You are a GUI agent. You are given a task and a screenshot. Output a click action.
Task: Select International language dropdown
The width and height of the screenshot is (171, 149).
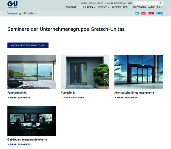120,3
